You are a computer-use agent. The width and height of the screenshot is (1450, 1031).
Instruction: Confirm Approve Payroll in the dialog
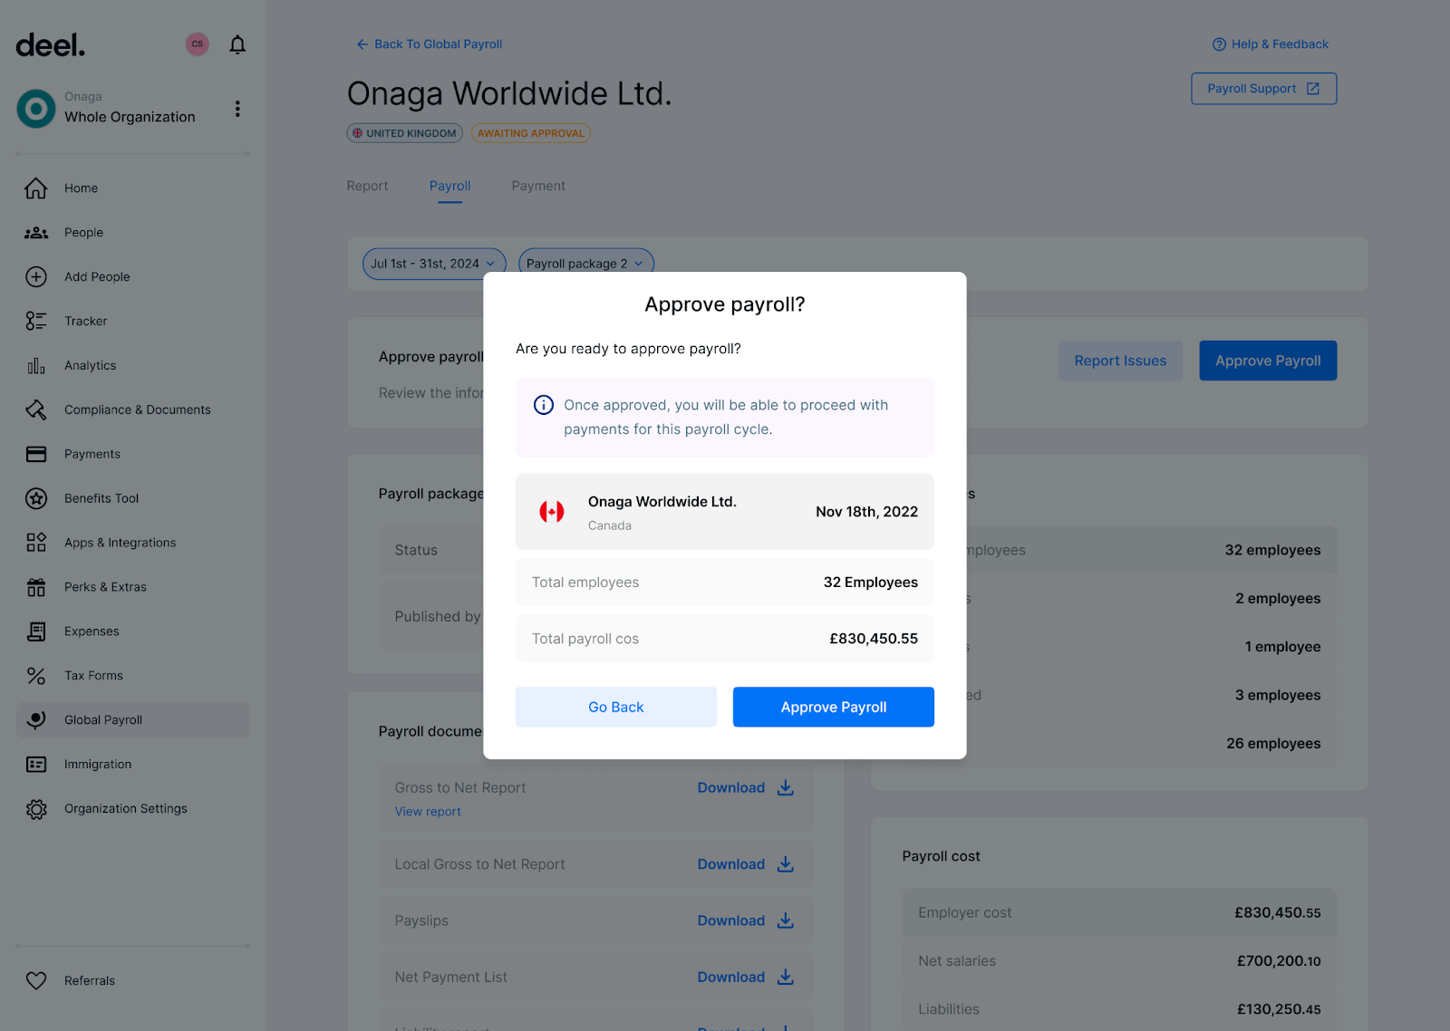pyautogui.click(x=834, y=707)
